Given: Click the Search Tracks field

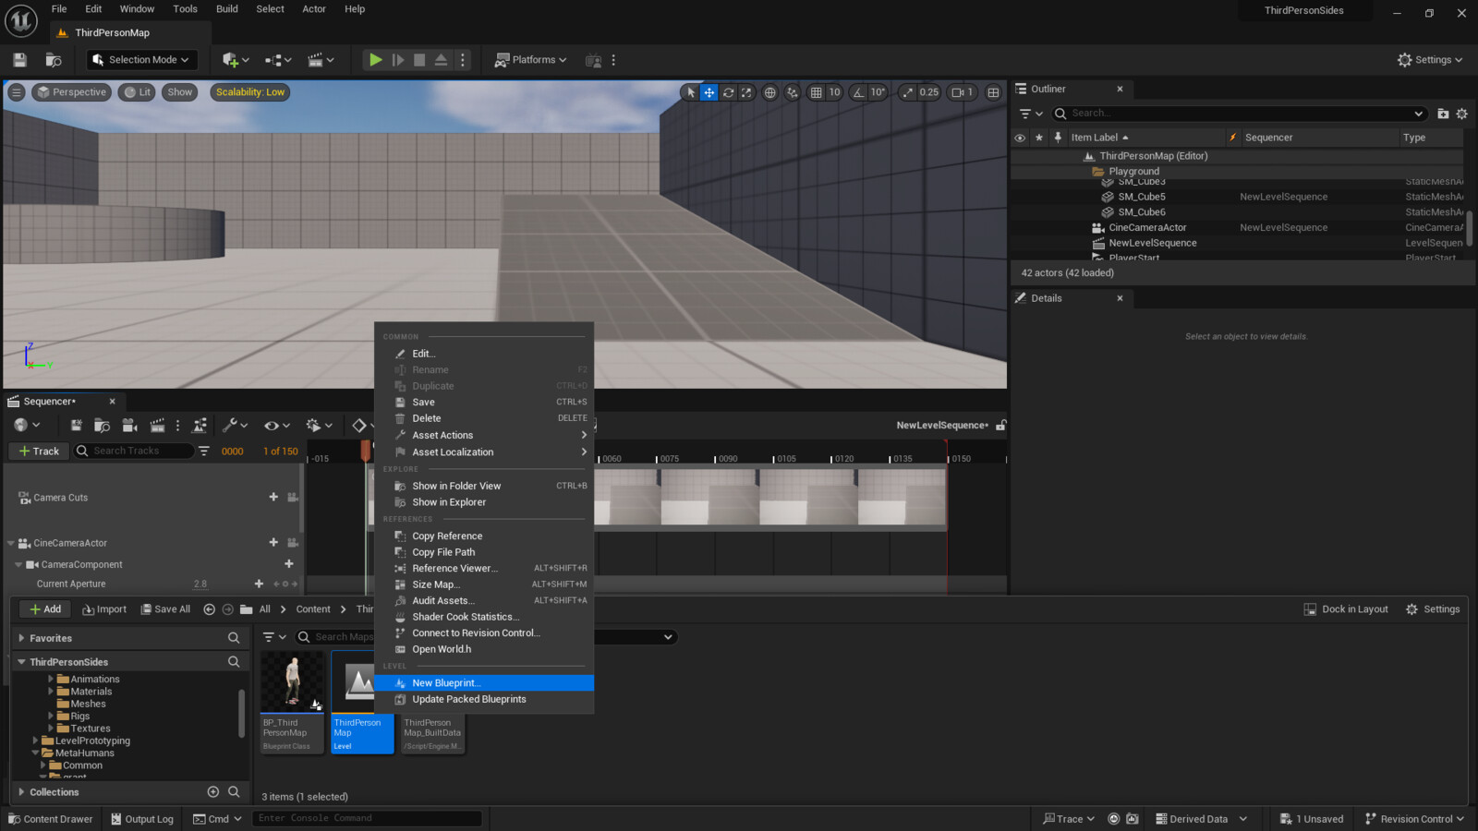Looking at the screenshot, I should point(134,452).
